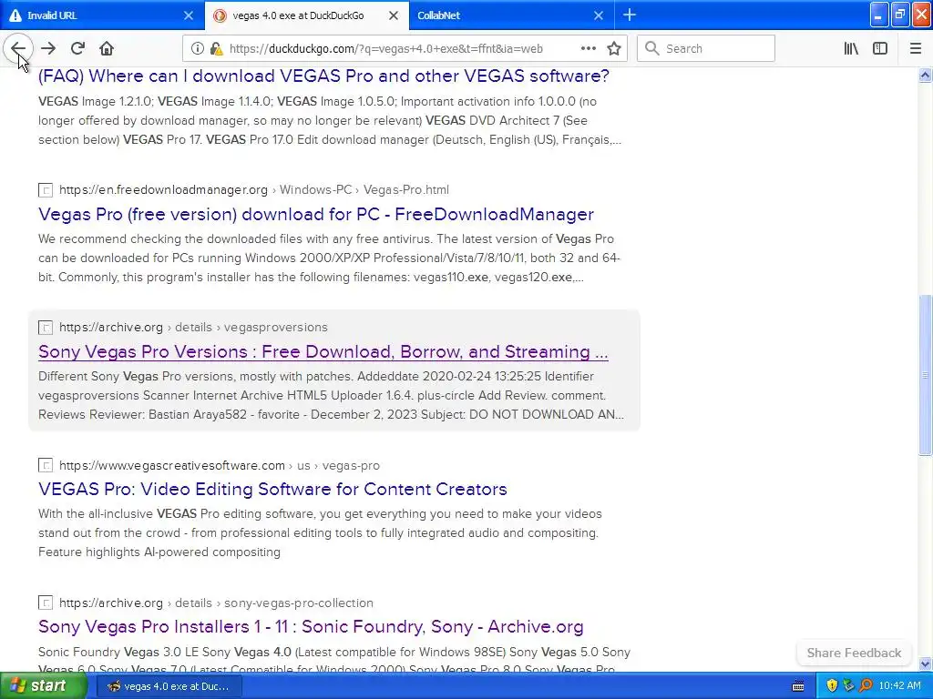Show site information icon in address bar
Viewport: 933px width, 699px height.
click(x=197, y=48)
